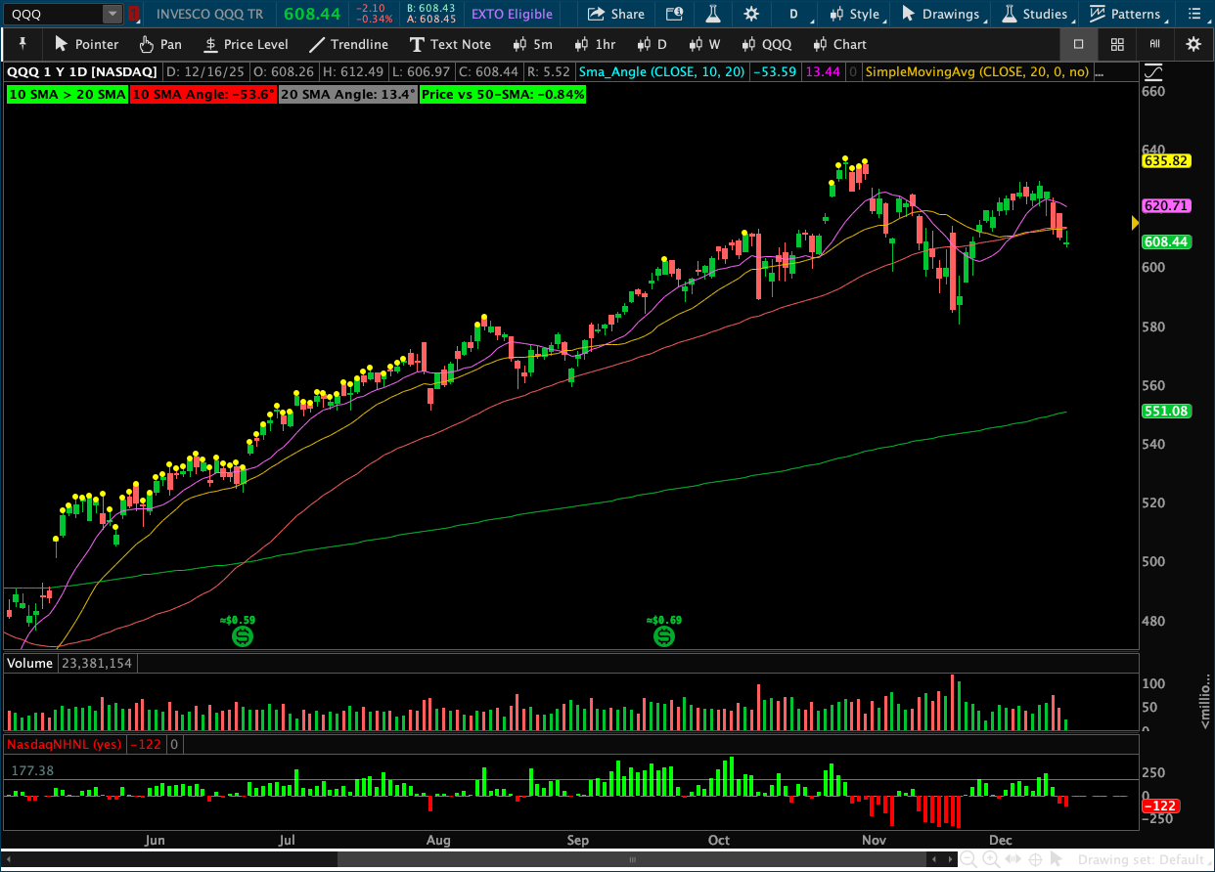The width and height of the screenshot is (1215, 872).
Task: Click the price axis scale icon above 660
Action: 1152,71
